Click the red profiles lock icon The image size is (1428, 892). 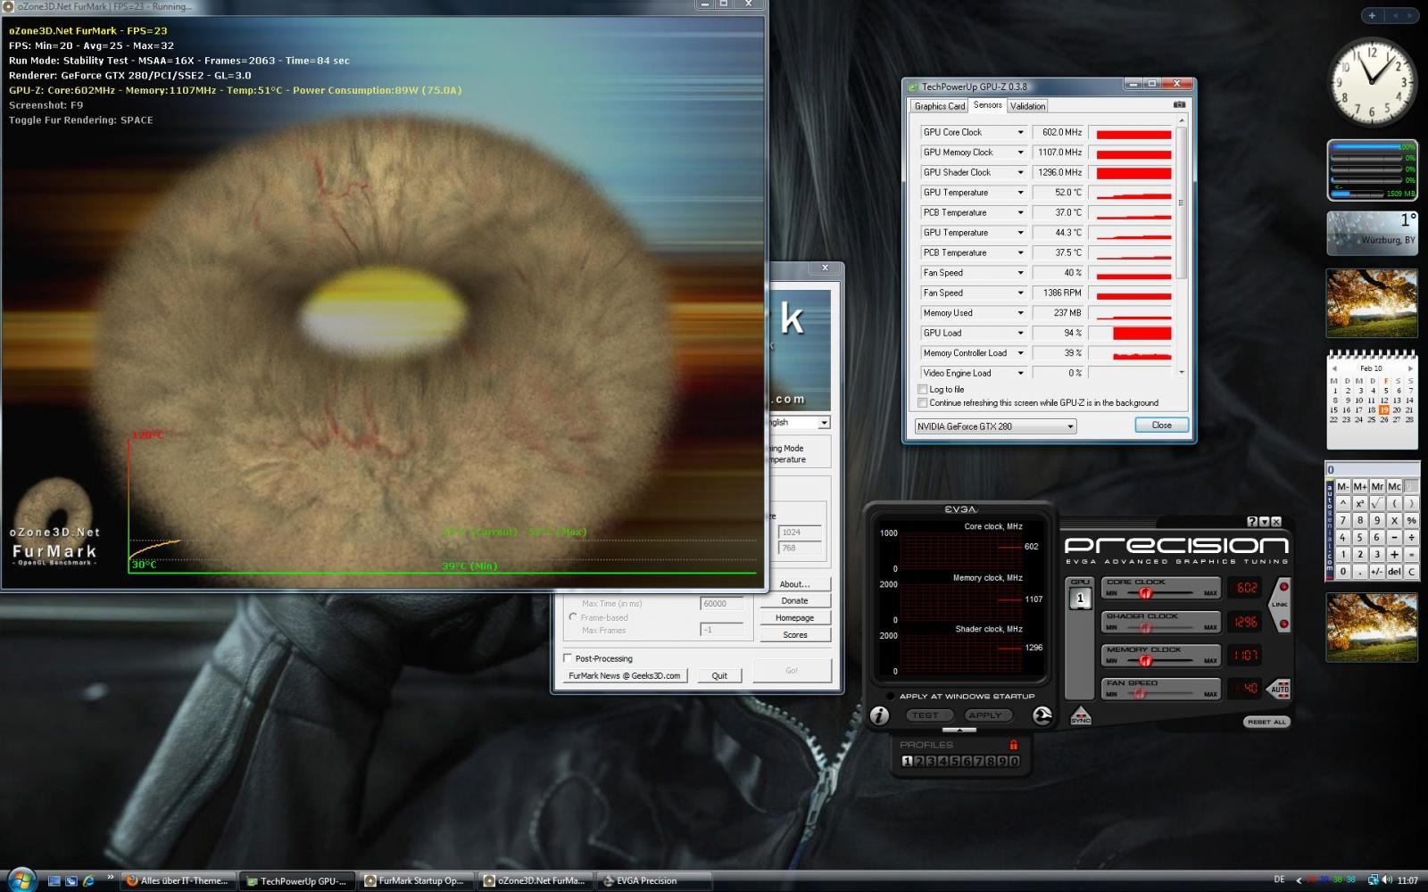pos(1013,745)
